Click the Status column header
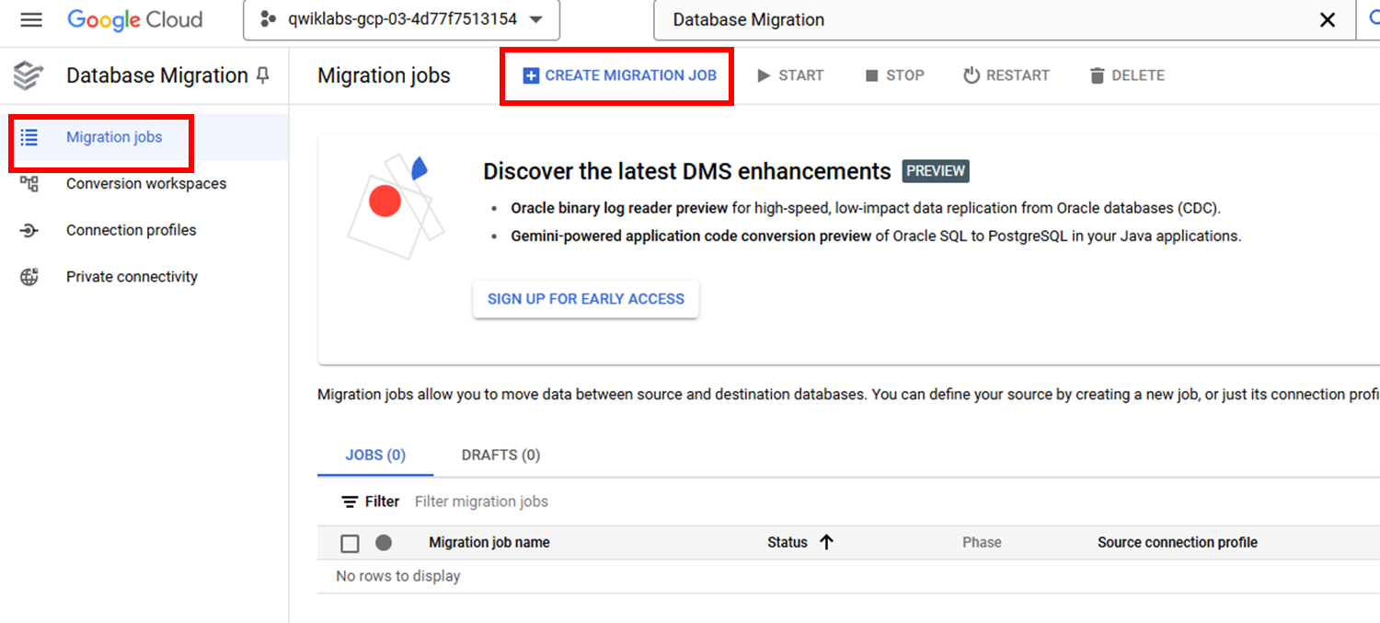Screen dimensions: 1380x623 tap(788, 543)
